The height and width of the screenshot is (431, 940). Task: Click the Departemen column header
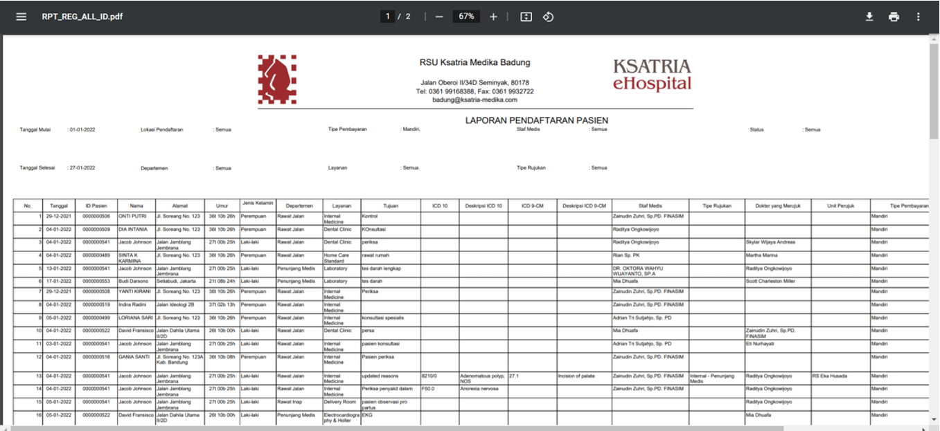(x=299, y=205)
